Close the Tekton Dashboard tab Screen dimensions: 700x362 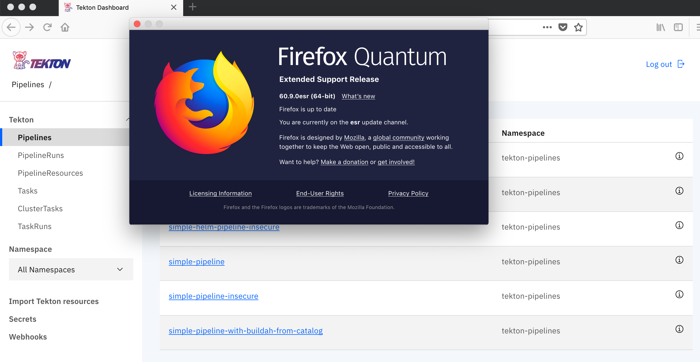point(174,7)
